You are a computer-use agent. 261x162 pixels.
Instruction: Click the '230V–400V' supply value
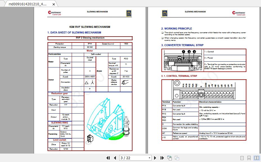point(90,77)
